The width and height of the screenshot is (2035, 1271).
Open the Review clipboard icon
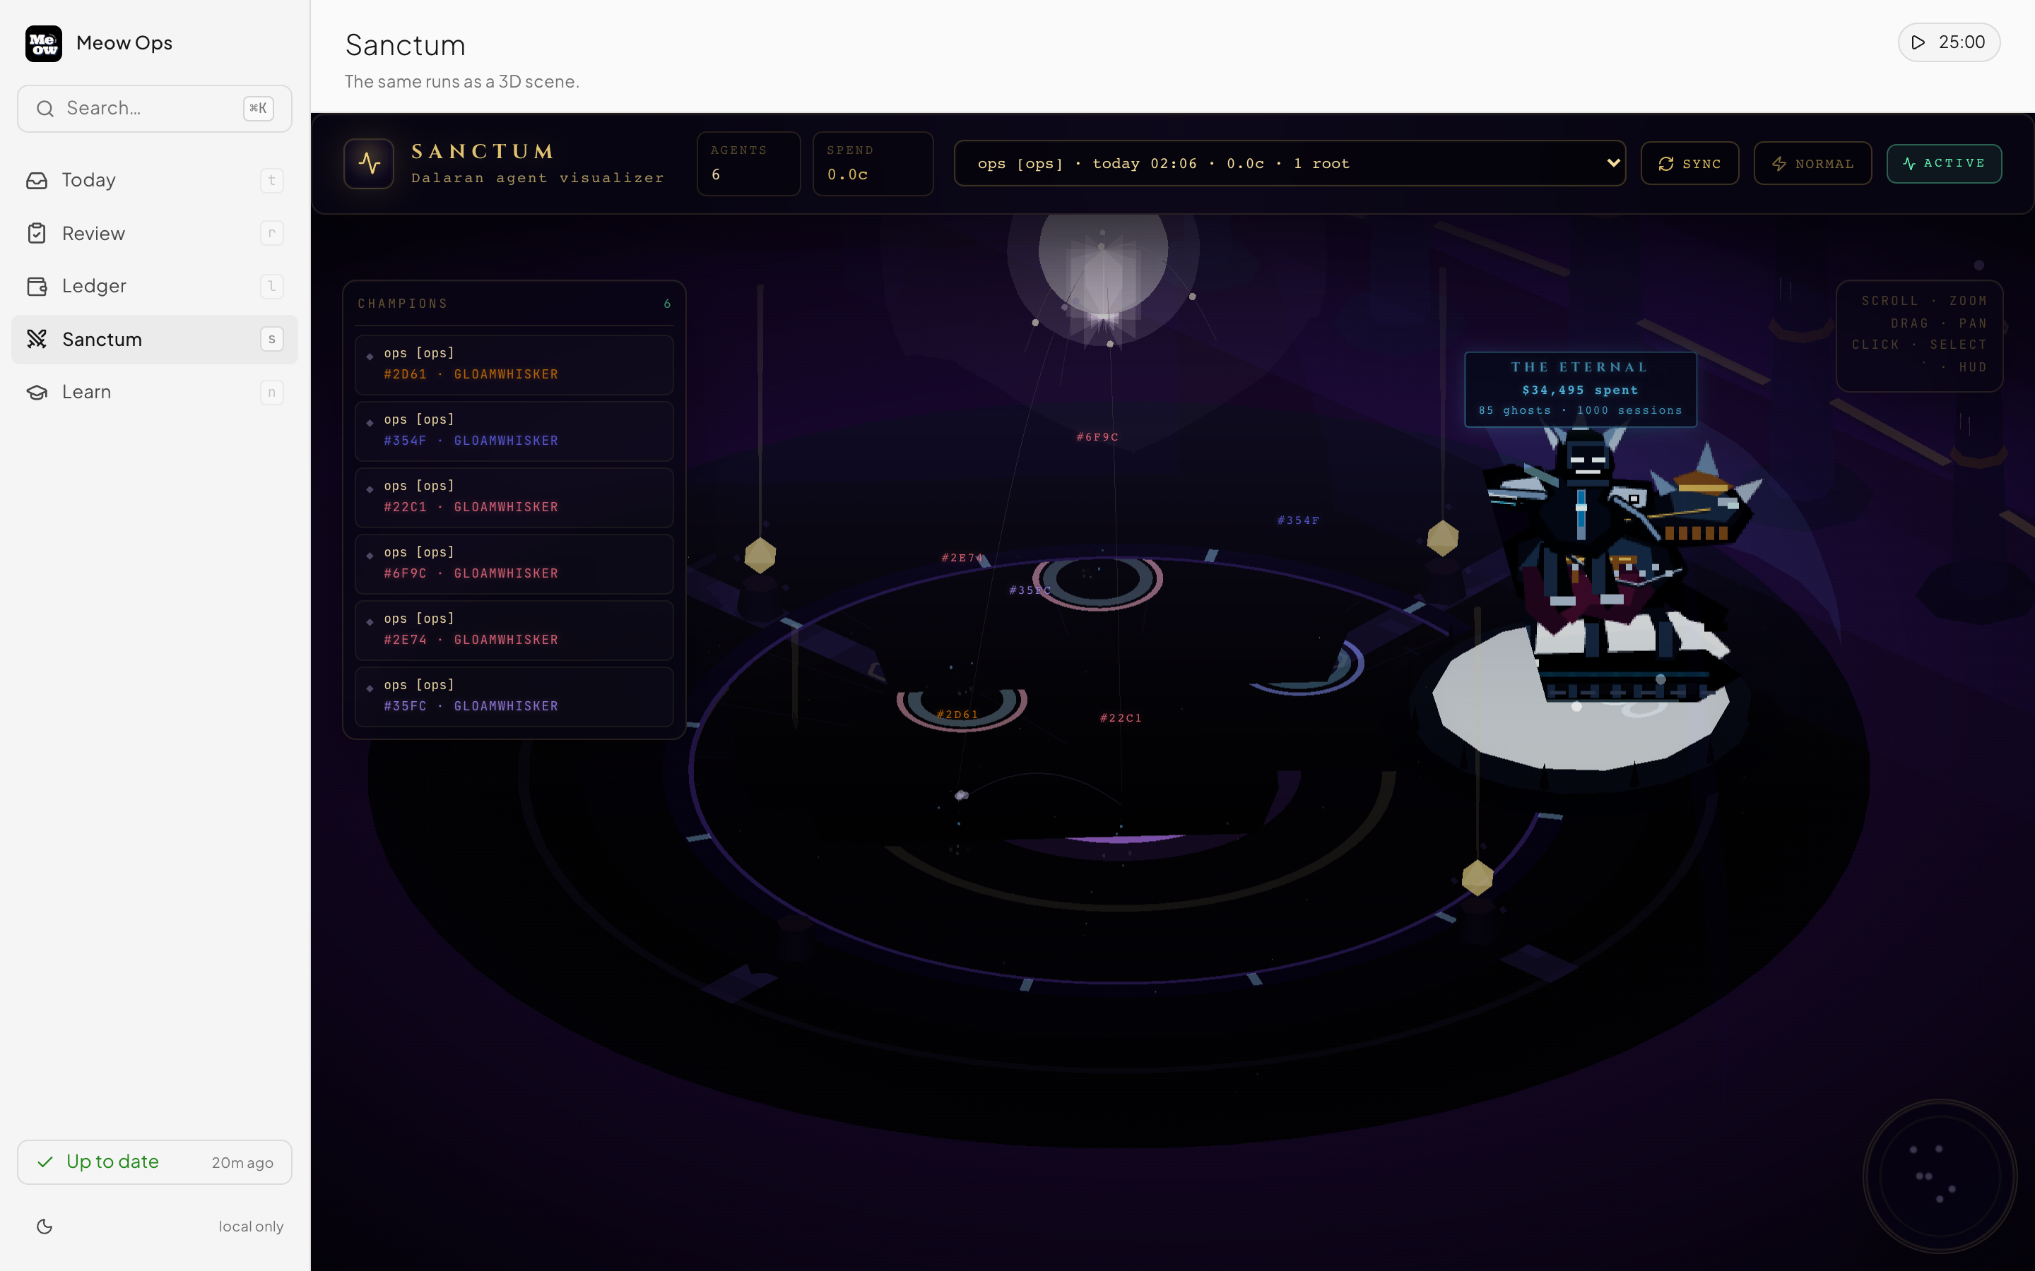tap(37, 233)
